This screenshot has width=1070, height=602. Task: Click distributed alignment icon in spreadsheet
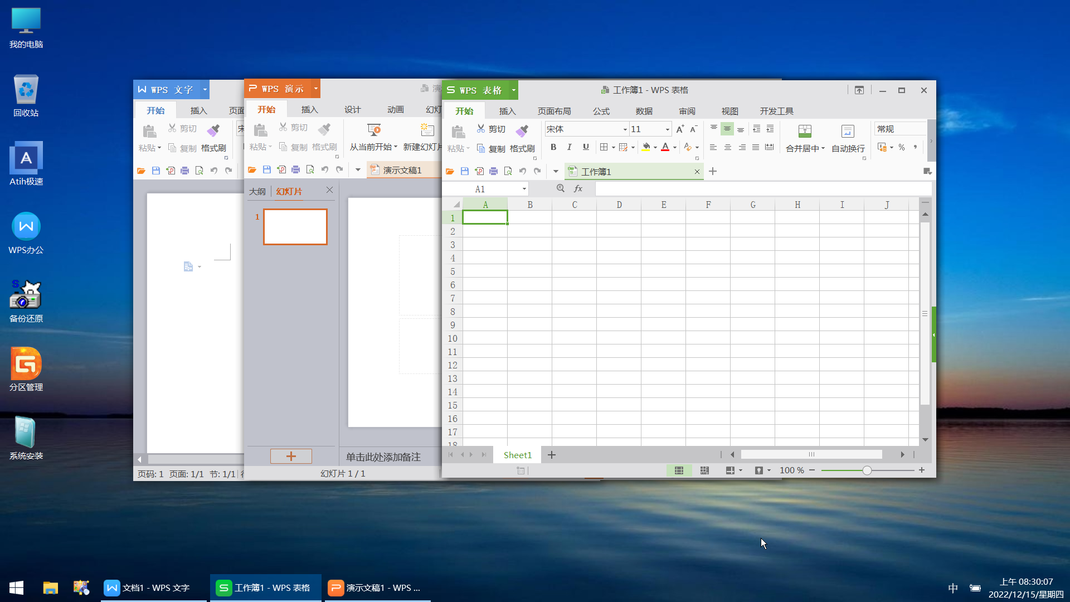point(770,147)
